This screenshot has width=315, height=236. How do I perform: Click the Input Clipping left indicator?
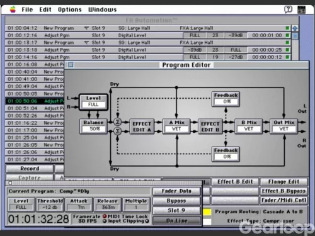point(105,221)
